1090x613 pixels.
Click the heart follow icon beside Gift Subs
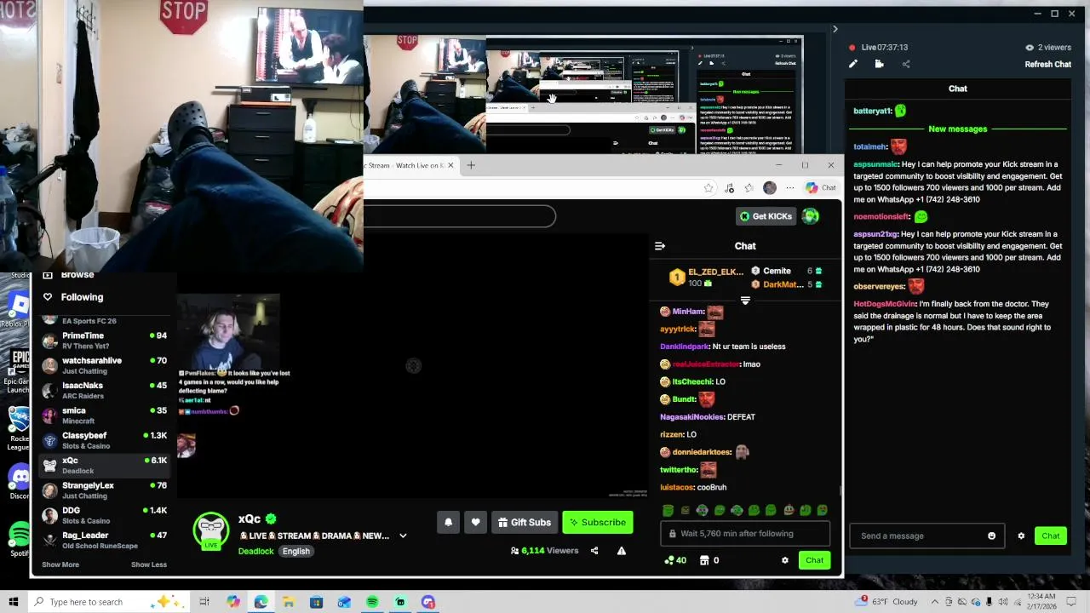pyautogui.click(x=475, y=523)
